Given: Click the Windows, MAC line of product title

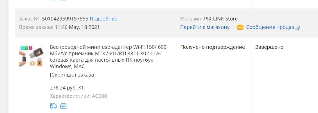Looking at the screenshot, I should pos(67,66).
